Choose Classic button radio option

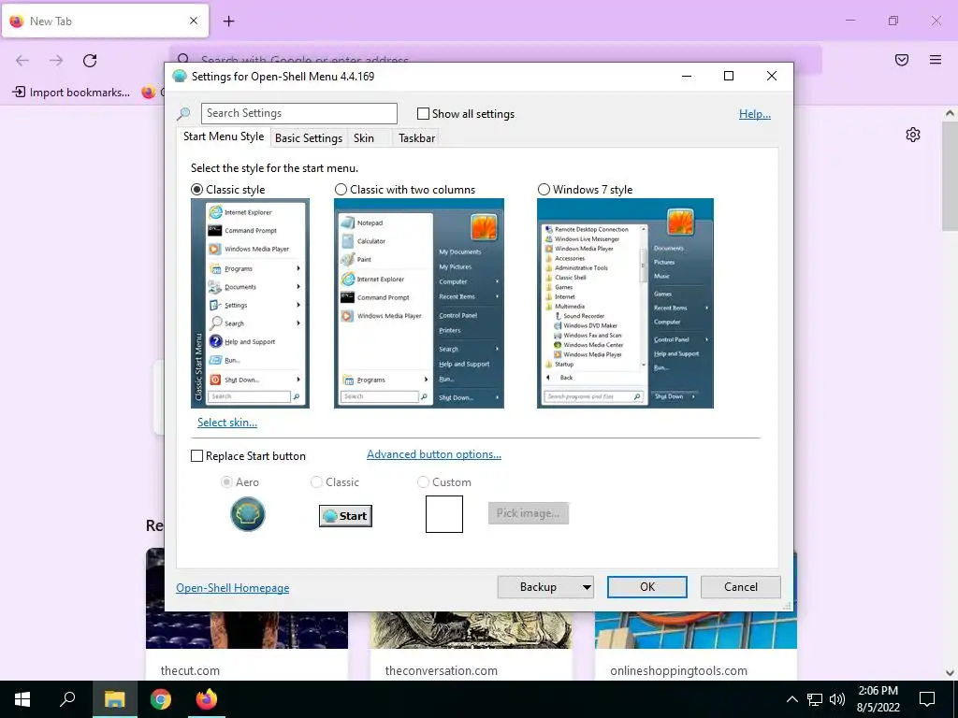pos(316,482)
